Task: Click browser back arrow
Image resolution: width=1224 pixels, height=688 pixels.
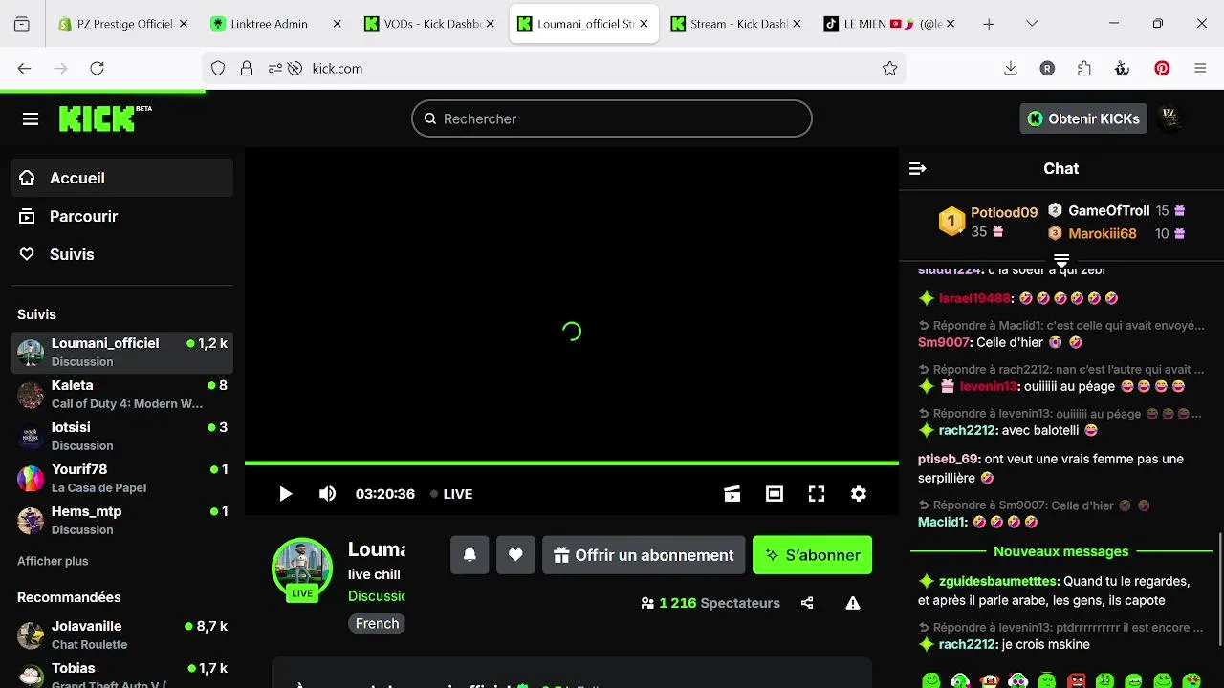Action: [25, 68]
